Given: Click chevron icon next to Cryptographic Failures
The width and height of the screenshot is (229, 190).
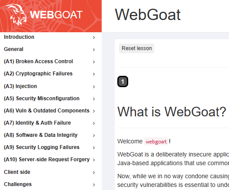Looking at the screenshot, I should (94, 74).
